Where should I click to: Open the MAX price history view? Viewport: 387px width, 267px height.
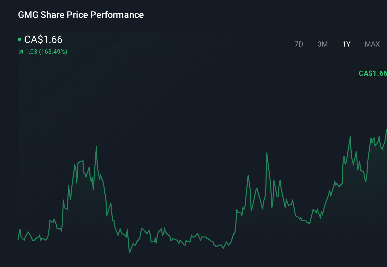[x=372, y=44]
